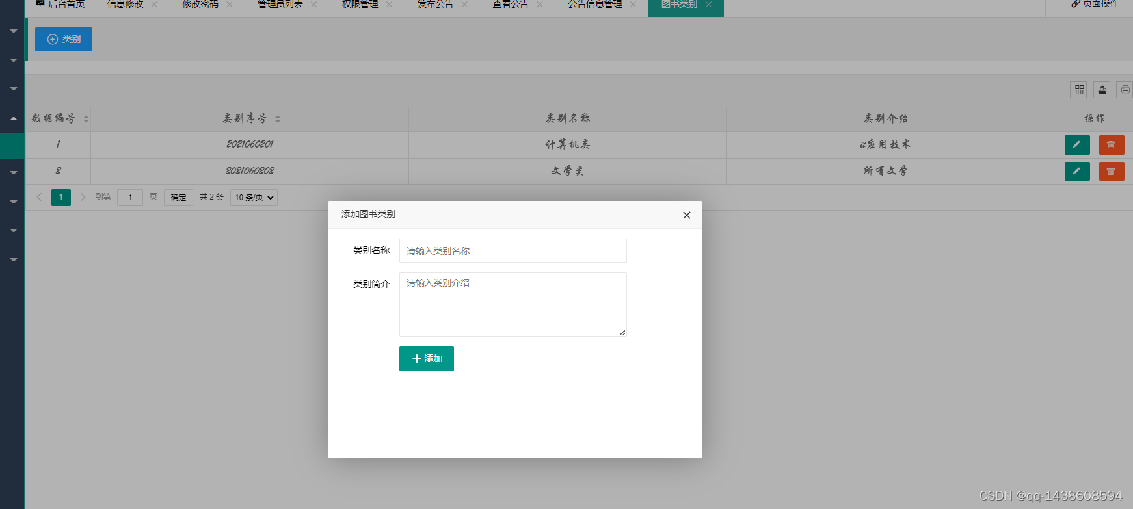This screenshot has width=1133, height=509.
Task: Click the export table icon
Action: [1102, 90]
